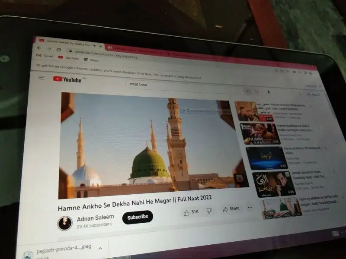Screen dimensions: 346x259
Task: Like the video with the 51K thumbs up
Action: [191, 212]
